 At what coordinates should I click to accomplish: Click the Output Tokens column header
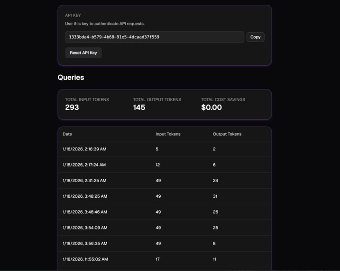pyautogui.click(x=227, y=134)
